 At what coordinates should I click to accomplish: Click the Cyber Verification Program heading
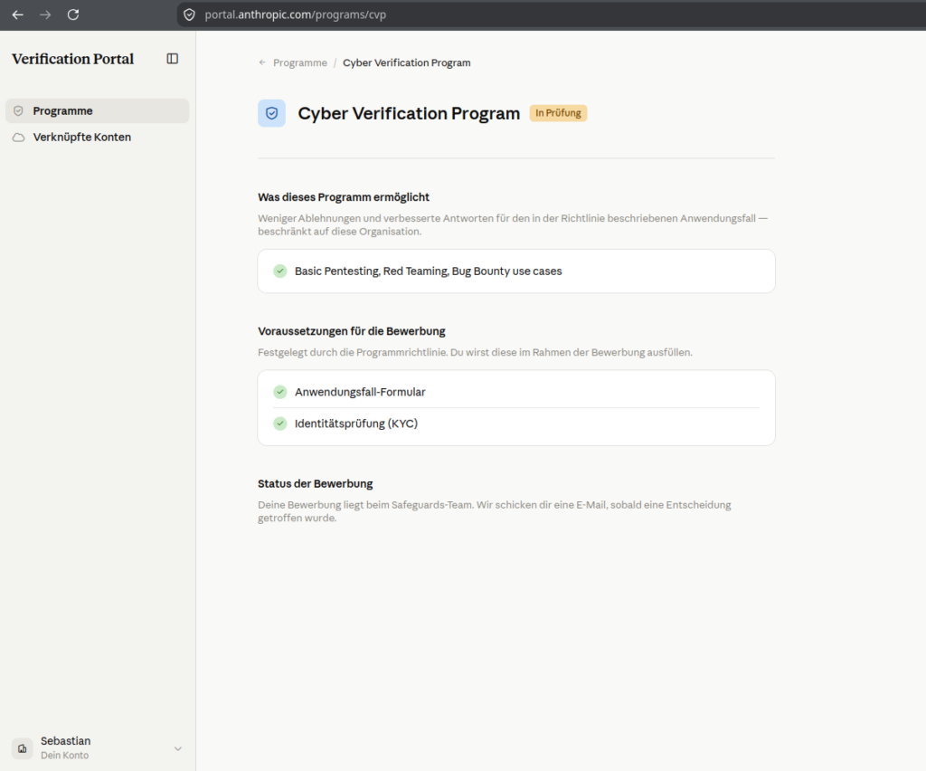409,113
